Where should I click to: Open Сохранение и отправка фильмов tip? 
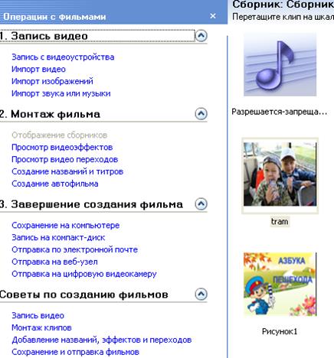pos(75,352)
